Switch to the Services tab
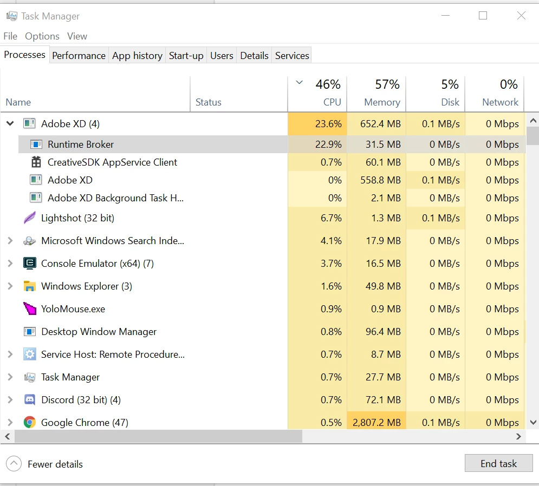Viewport: 539px width, 486px height. click(x=292, y=56)
